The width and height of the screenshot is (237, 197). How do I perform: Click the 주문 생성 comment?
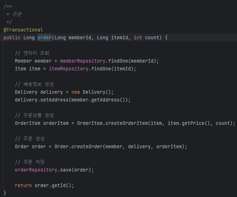[30, 139]
